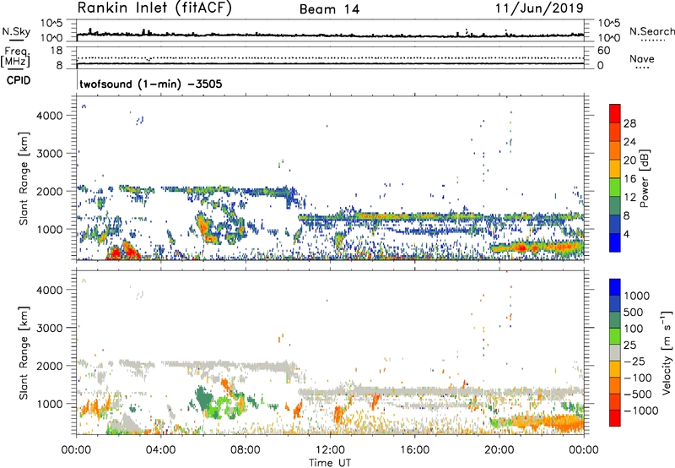The image size is (675, 468).
Task: Click the gray segment of the velocity colorbar
Action: [615, 353]
